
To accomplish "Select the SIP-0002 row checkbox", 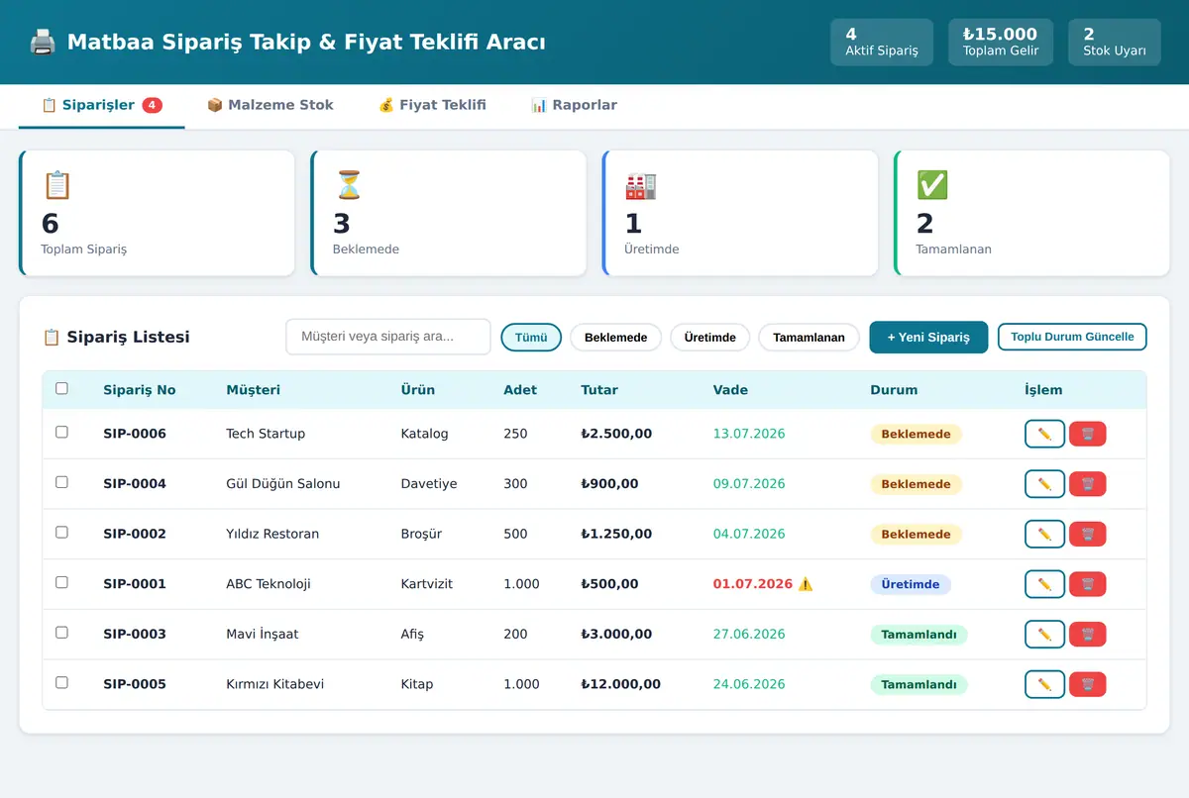I will (61, 533).
